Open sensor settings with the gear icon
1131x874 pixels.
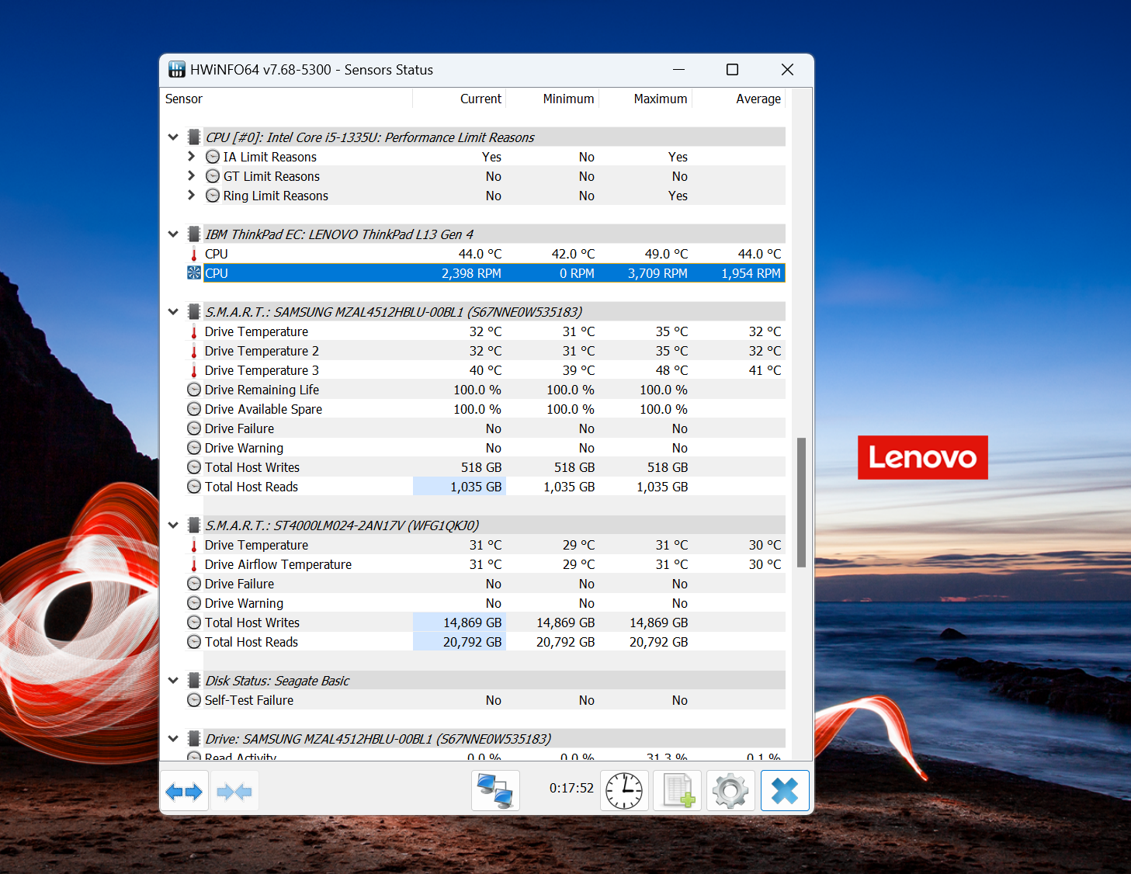[x=729, y=790]
